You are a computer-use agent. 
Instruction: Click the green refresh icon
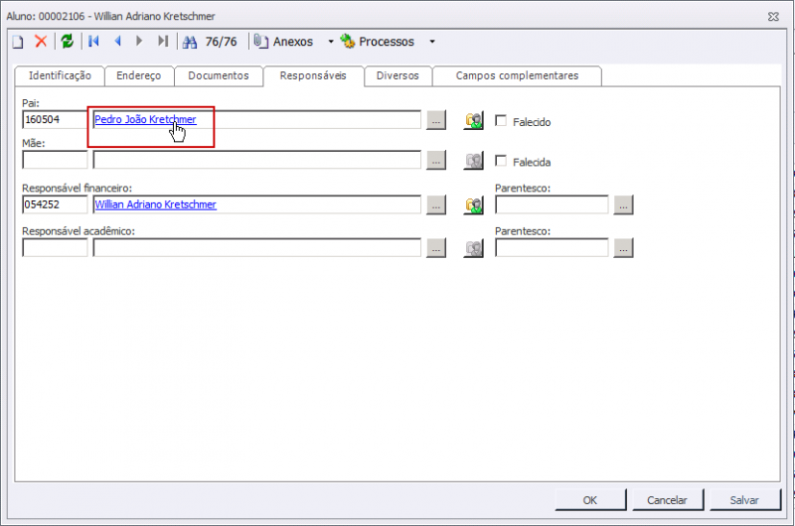pos(67,42)
